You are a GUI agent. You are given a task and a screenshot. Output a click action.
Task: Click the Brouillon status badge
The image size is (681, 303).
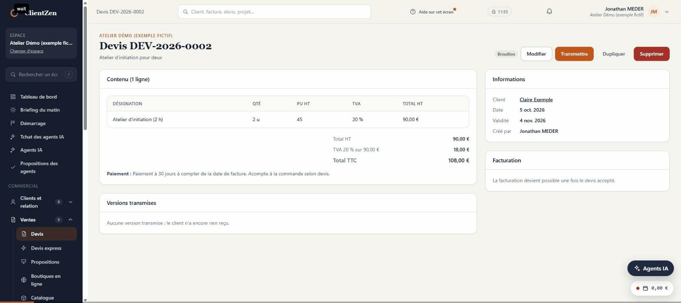point(506,54)
